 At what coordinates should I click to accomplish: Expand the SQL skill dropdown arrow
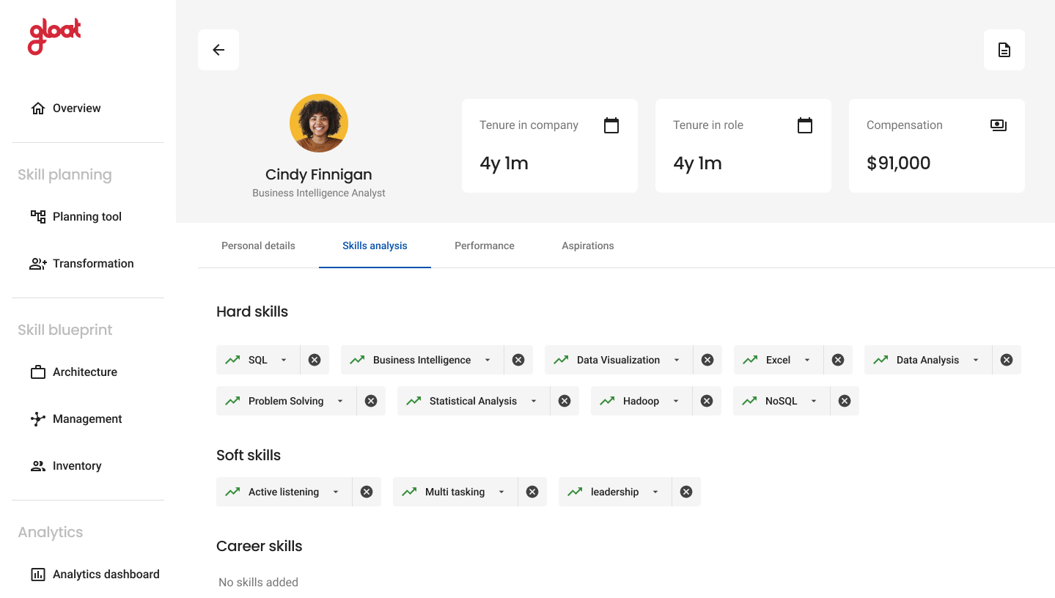pyautogui.click(x=284, y=360)
